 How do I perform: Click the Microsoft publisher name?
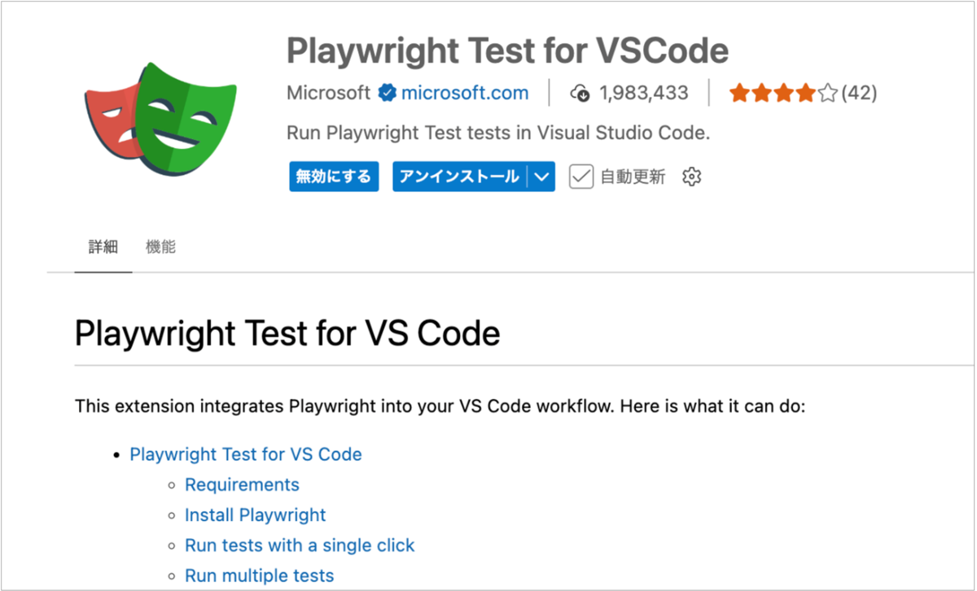point(328,93)
